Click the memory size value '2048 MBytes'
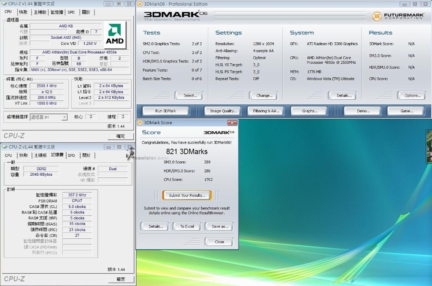Viewport: 432px width, 286px height. click(41, 174)
